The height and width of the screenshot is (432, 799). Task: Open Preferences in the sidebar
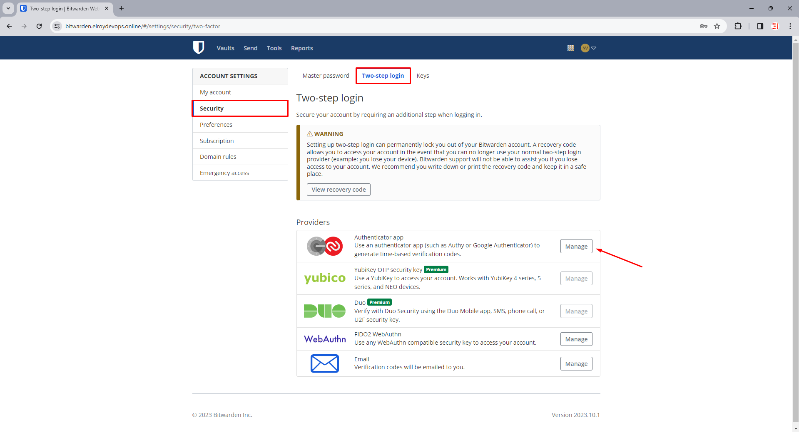[240, 125]
